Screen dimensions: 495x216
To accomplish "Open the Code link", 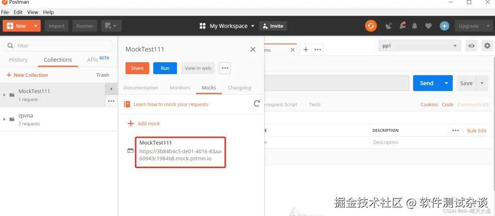I will pyautogui.click(x=448, y=104).
